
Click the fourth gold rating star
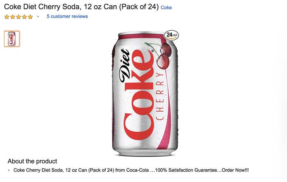click(x=24, y=17)
